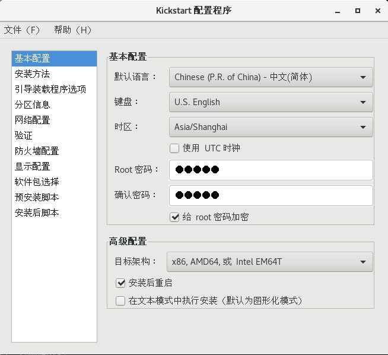The image size is (388, 355).
Task: Uncheck 给 root 密码加密 checkbox
Action: (x=174, y=217)
